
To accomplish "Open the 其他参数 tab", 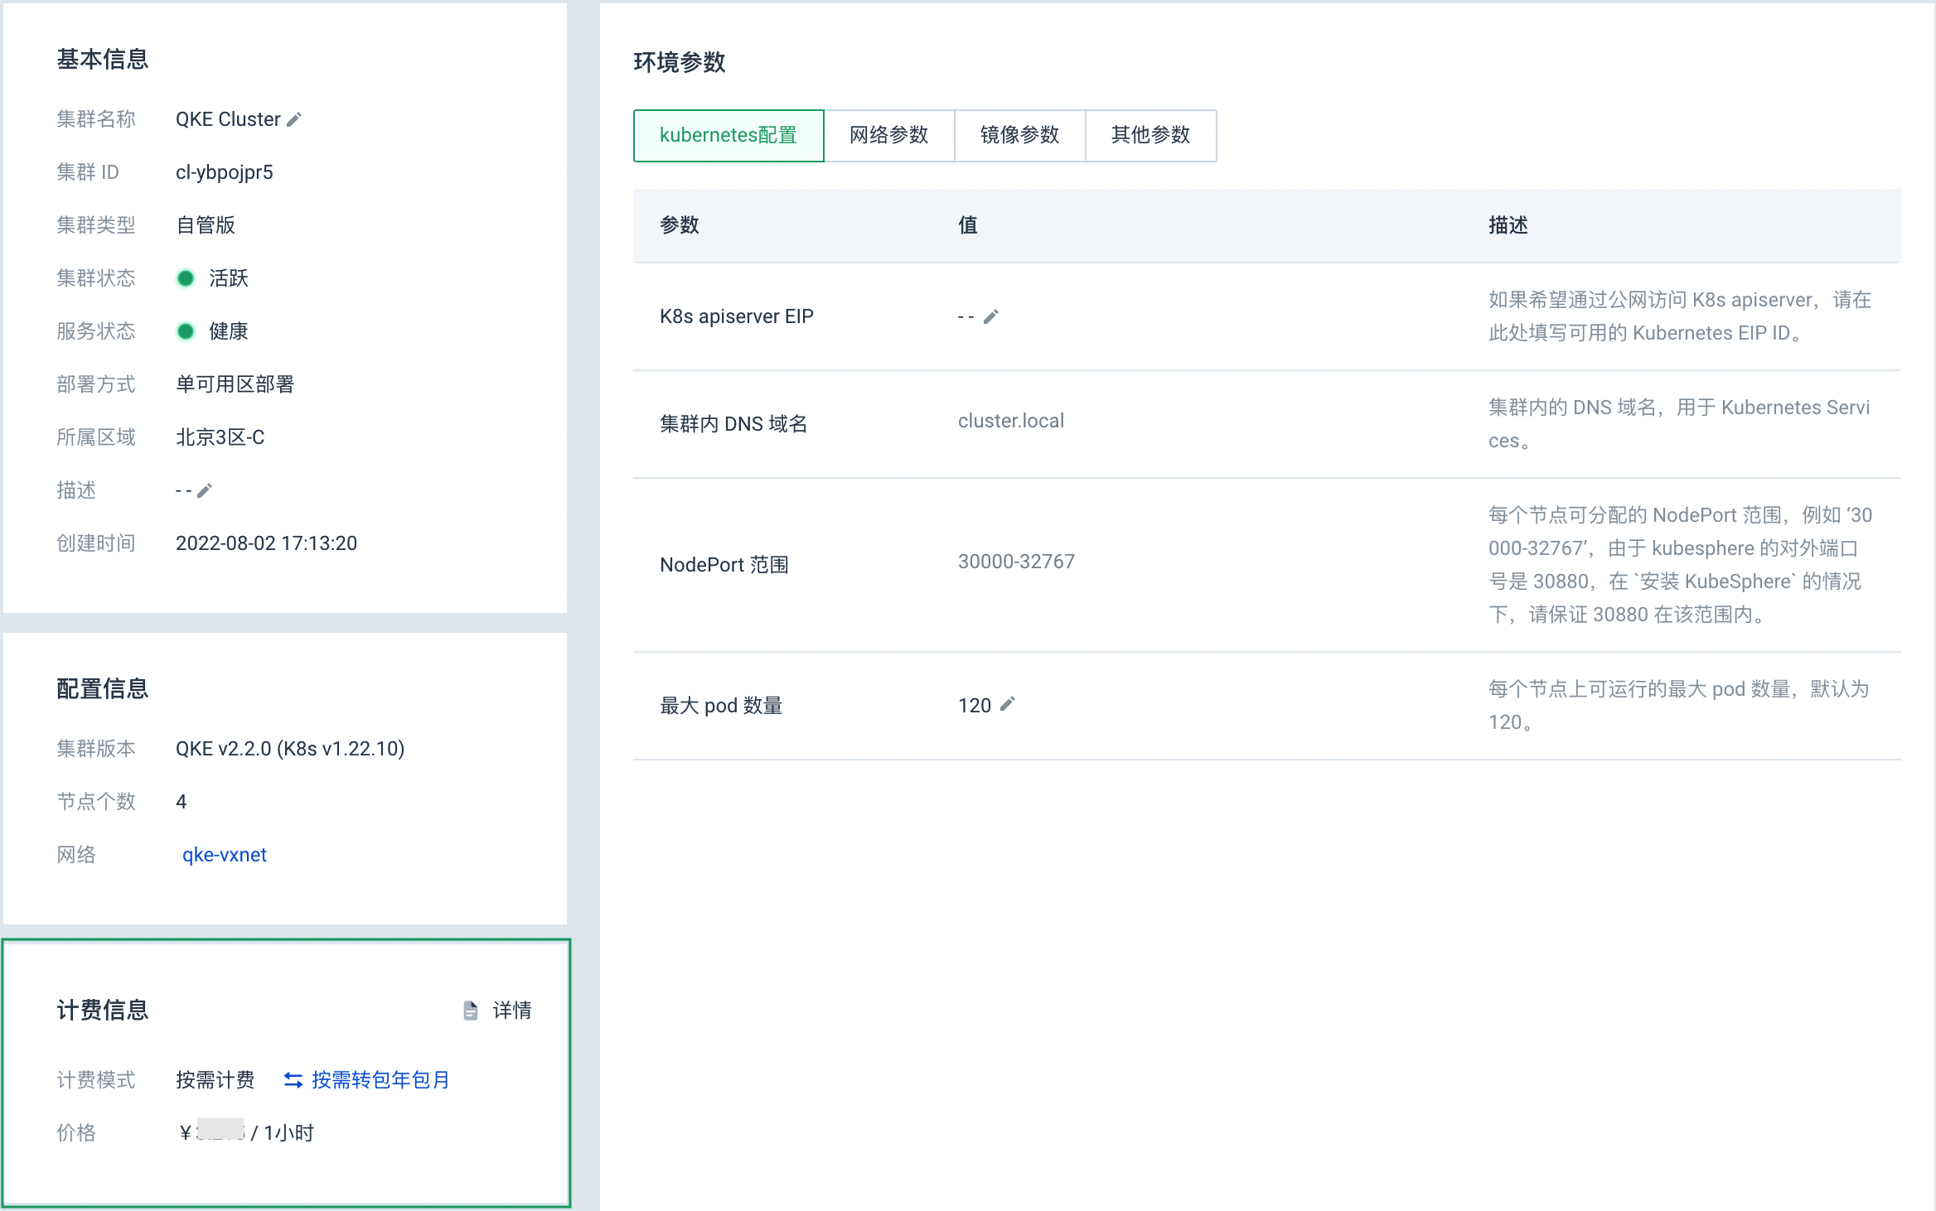I will 1151,135.
